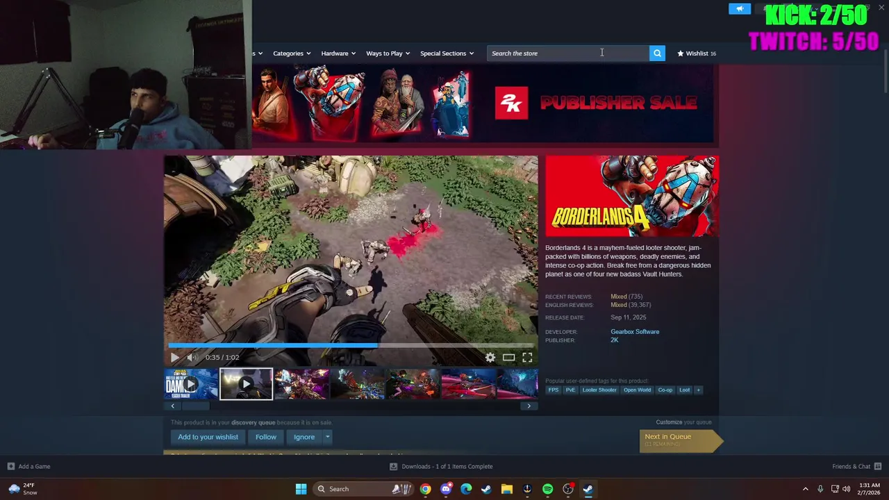This screenshot has height=500, width=889.
Task: Click Next in Queue button
Action: point(681,440)
